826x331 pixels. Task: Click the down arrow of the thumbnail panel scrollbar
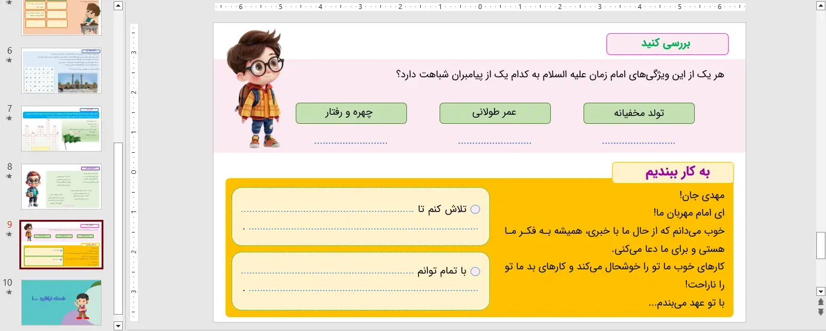tap(119, 326)
